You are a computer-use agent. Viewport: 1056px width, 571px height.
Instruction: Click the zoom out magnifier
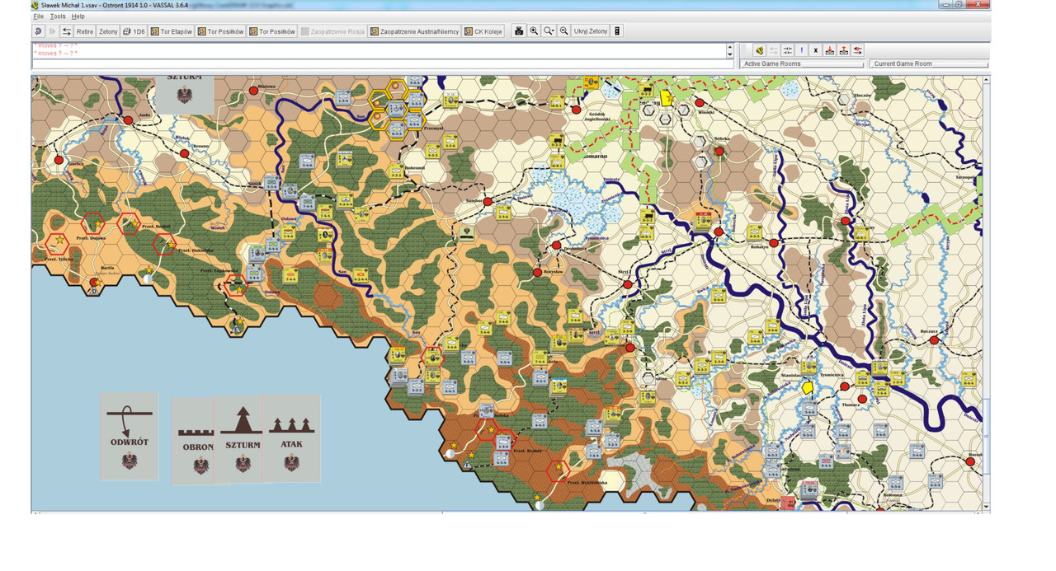pos(563,31)
